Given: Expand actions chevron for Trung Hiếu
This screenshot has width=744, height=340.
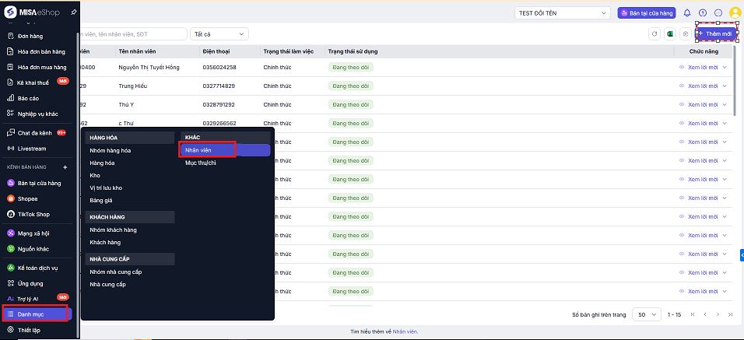Looking at the screenshot, I should coord(725,86).
